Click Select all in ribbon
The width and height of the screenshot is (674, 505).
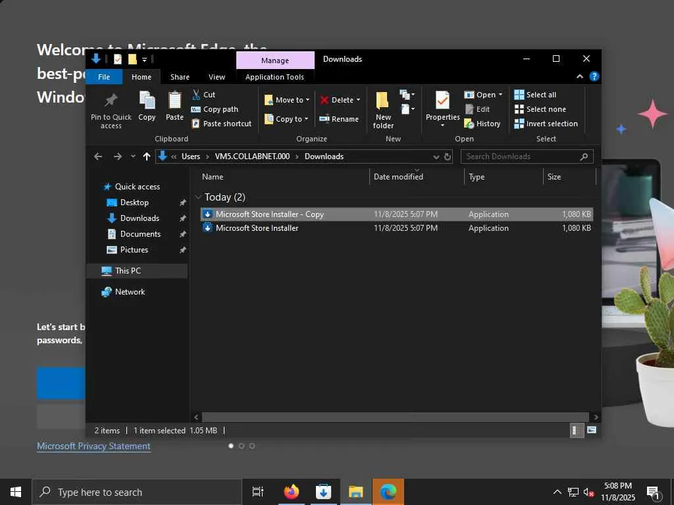pyautogui.click(x=535, y=95)
